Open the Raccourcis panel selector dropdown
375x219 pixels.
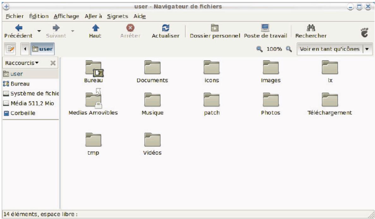22,63
